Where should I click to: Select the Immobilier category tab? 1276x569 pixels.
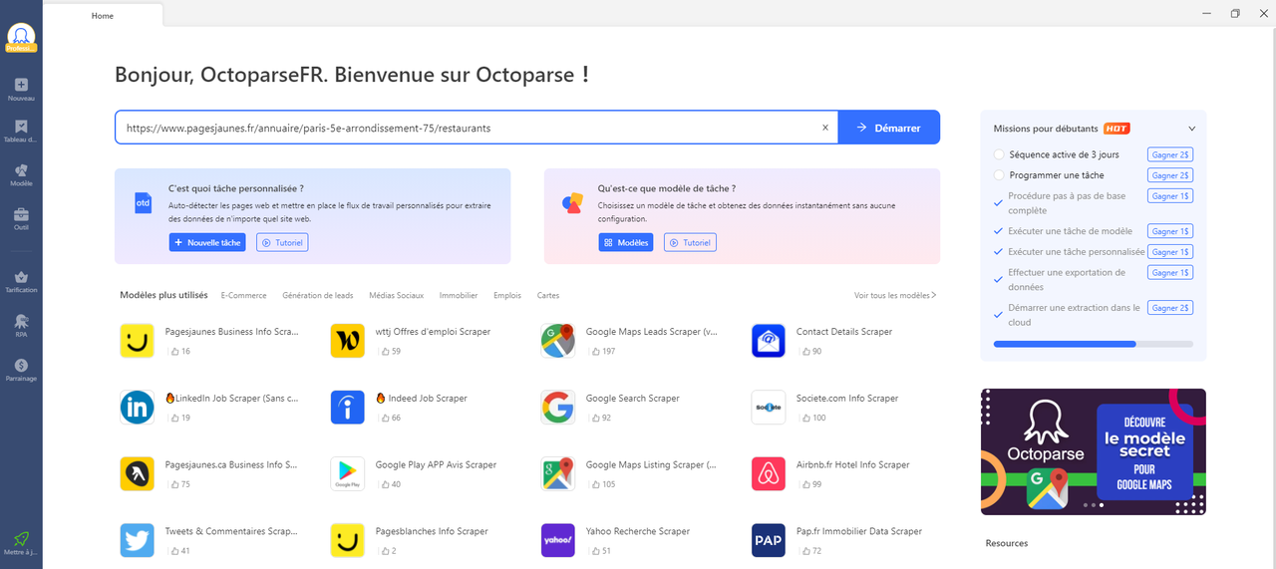tap(459, 295)
